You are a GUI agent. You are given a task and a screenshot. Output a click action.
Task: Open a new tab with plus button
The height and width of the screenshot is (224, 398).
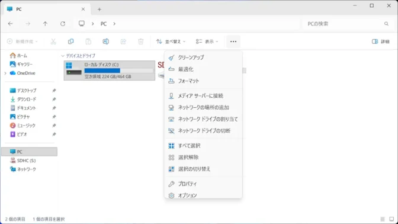(99, 9)
